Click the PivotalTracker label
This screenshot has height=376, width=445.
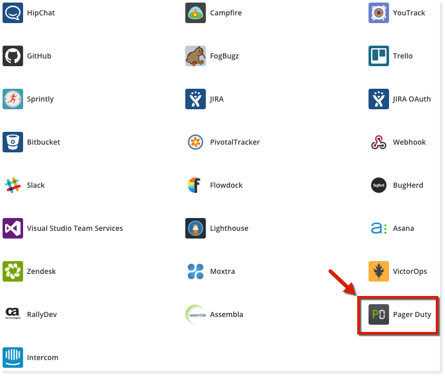click(x=235, y=142)
